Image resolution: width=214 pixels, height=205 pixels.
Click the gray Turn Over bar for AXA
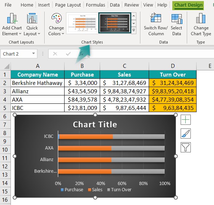[138, 148]
